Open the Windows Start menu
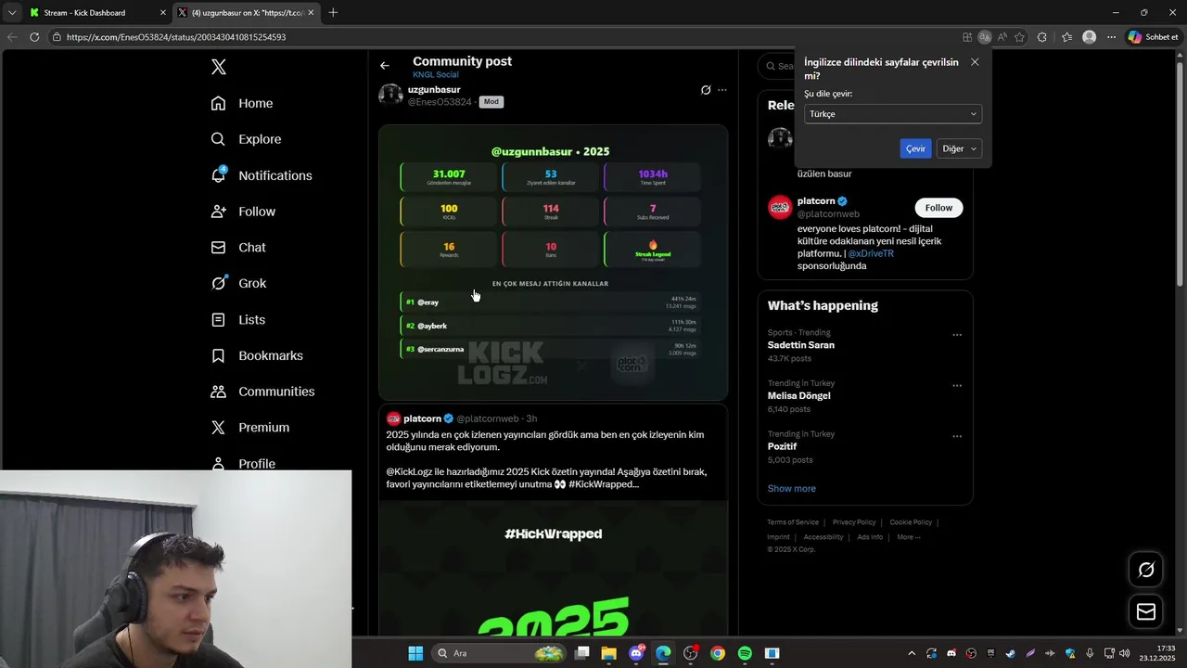Image resolution: width=1187 pixels, height=668 pixels. point(415,653)
